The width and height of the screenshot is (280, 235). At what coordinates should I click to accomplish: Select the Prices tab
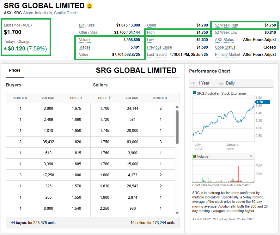point(15,70)
